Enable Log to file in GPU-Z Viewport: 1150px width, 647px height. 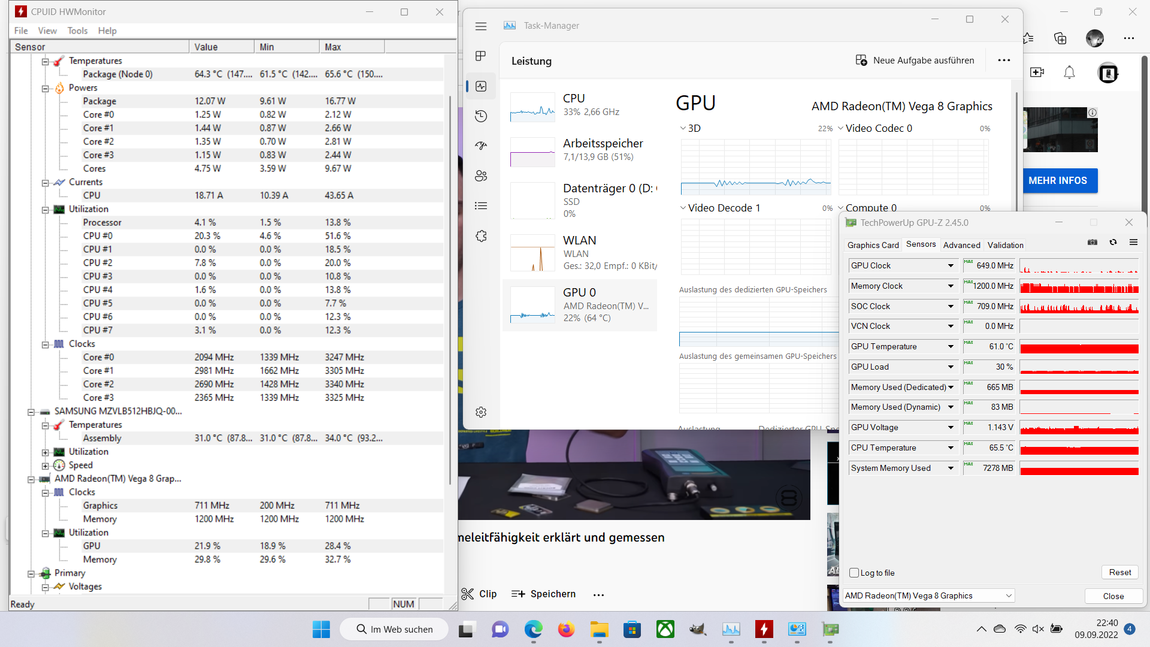(x=854, y=573)
